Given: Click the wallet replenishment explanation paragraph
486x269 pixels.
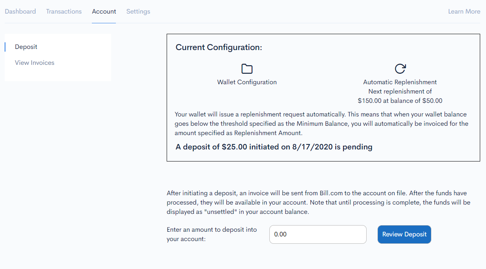Looking at the screenshot, I should click(322, 123).
